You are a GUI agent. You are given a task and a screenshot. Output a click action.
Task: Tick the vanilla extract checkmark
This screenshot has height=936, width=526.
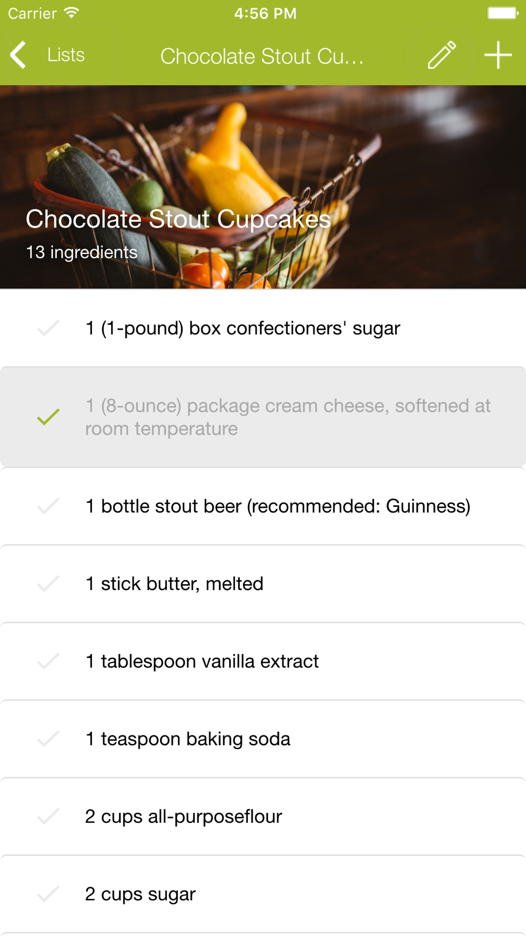[48, 661]
